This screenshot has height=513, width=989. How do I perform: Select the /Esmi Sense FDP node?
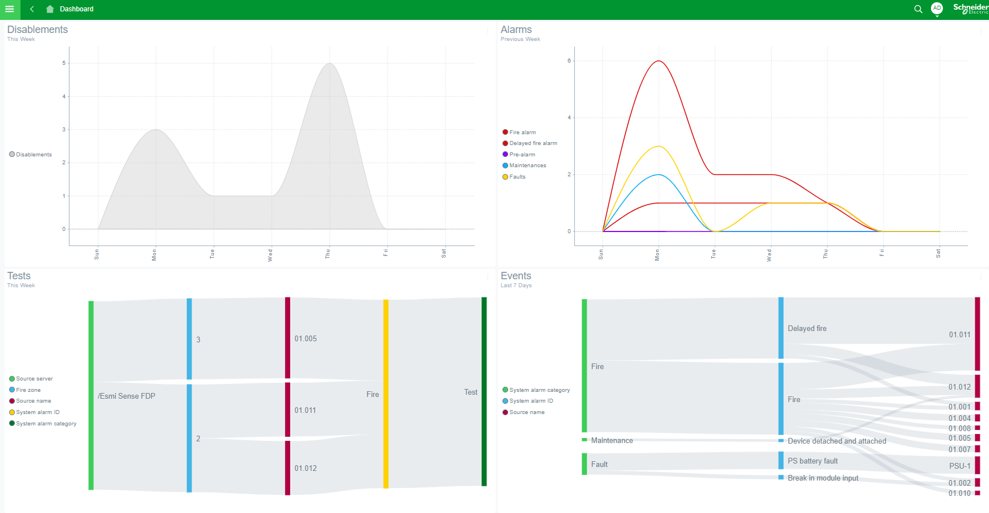click(x=91, y=395)
